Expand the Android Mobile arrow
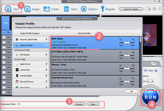Image resolution: width=164 pixels, height=111 pixels. pyautogui.click(x=46, y=76)
